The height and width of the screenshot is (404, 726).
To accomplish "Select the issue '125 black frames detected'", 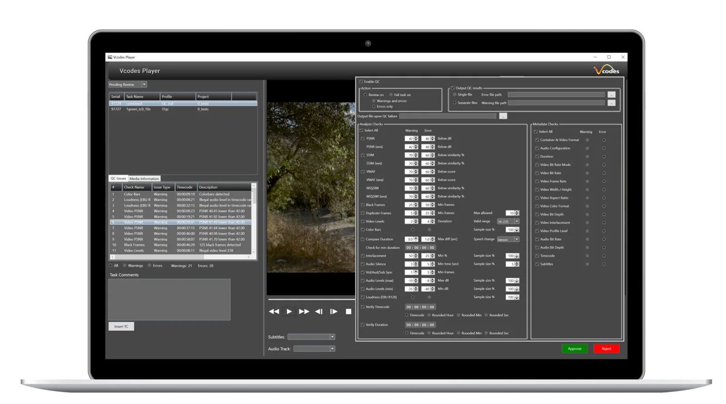I will [x=181, y=245].
